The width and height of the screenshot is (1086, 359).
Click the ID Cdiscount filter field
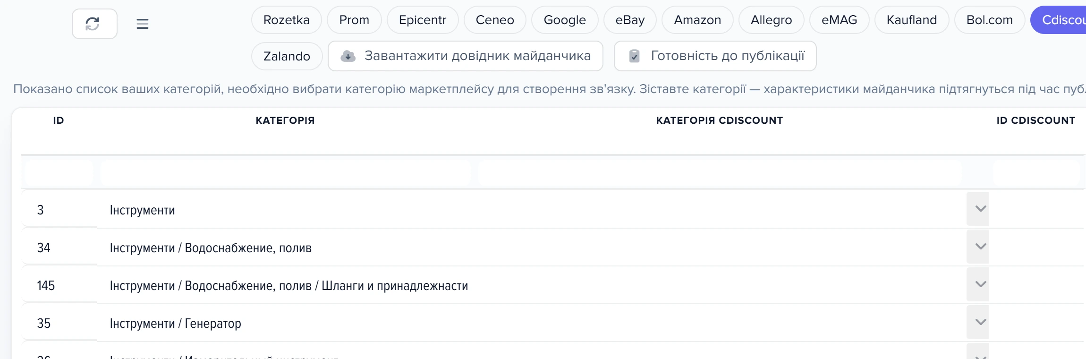[1036, 172]
